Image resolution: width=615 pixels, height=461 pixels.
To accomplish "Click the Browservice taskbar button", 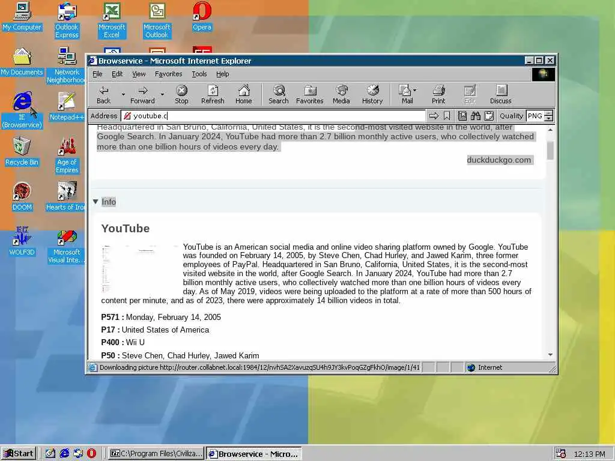I will click(254, 454).
